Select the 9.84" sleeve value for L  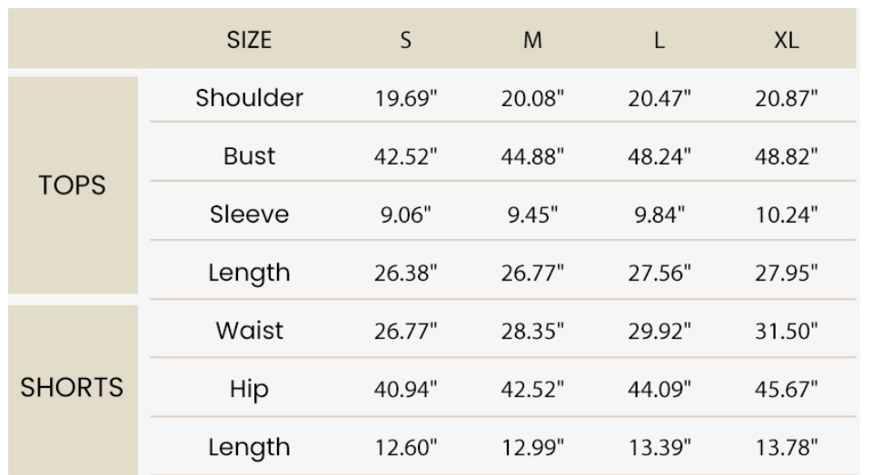(x=659, y=214)
